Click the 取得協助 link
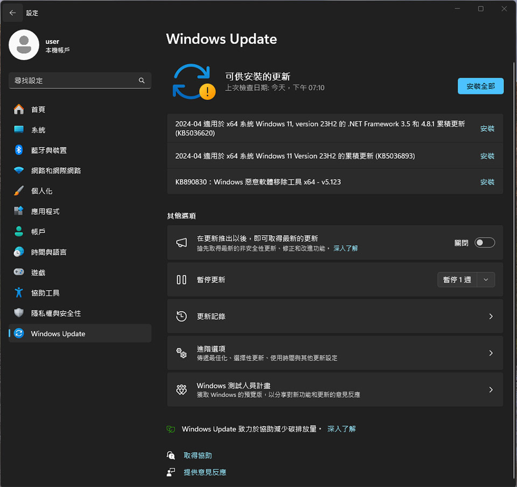Viewport: 517px width, 487px height. click(x=198, y=455)
